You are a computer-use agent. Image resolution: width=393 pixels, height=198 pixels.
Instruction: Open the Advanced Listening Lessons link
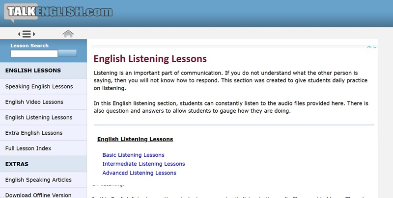[139, 173]
